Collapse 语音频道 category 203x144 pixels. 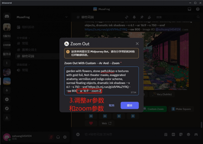[x=23, y=65]
